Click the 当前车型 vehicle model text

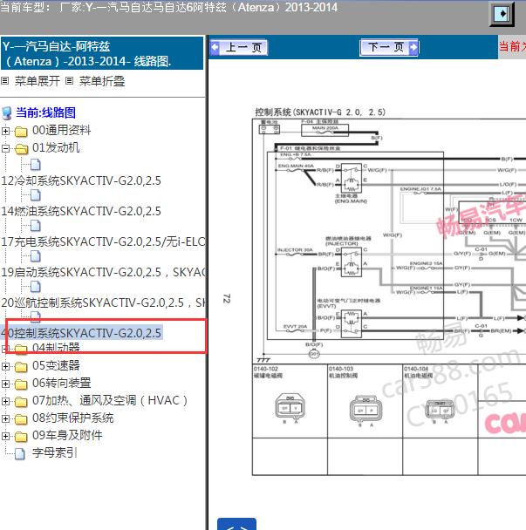(169, 7)
